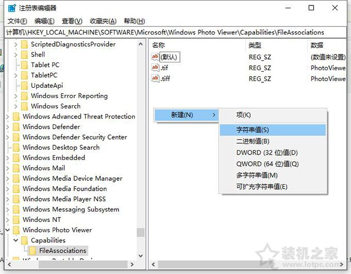Click the registry path address bar
Viewport: 351px width, 274px height.
(x=175, y=32)
